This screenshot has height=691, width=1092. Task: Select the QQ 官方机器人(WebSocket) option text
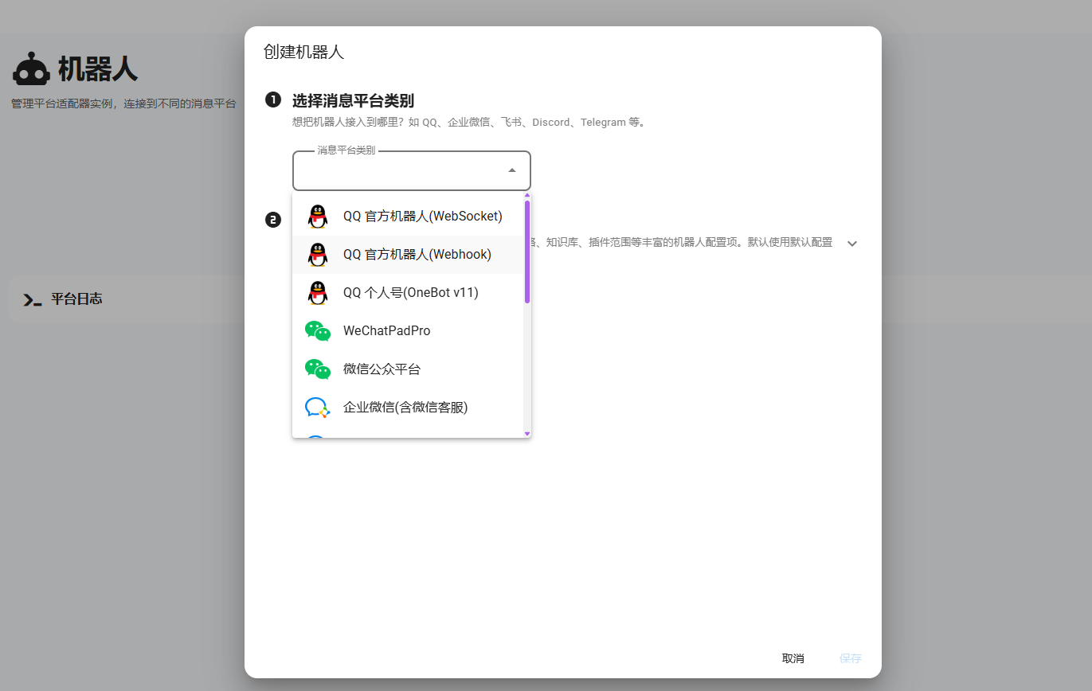point(422,217)
